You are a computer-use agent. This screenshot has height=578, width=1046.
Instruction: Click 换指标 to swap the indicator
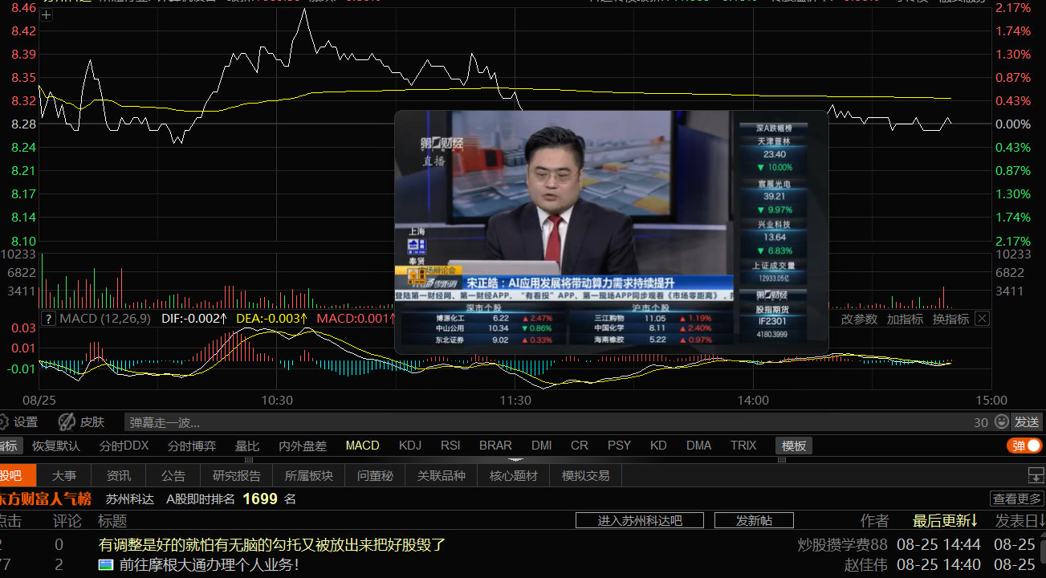point(950,319)
